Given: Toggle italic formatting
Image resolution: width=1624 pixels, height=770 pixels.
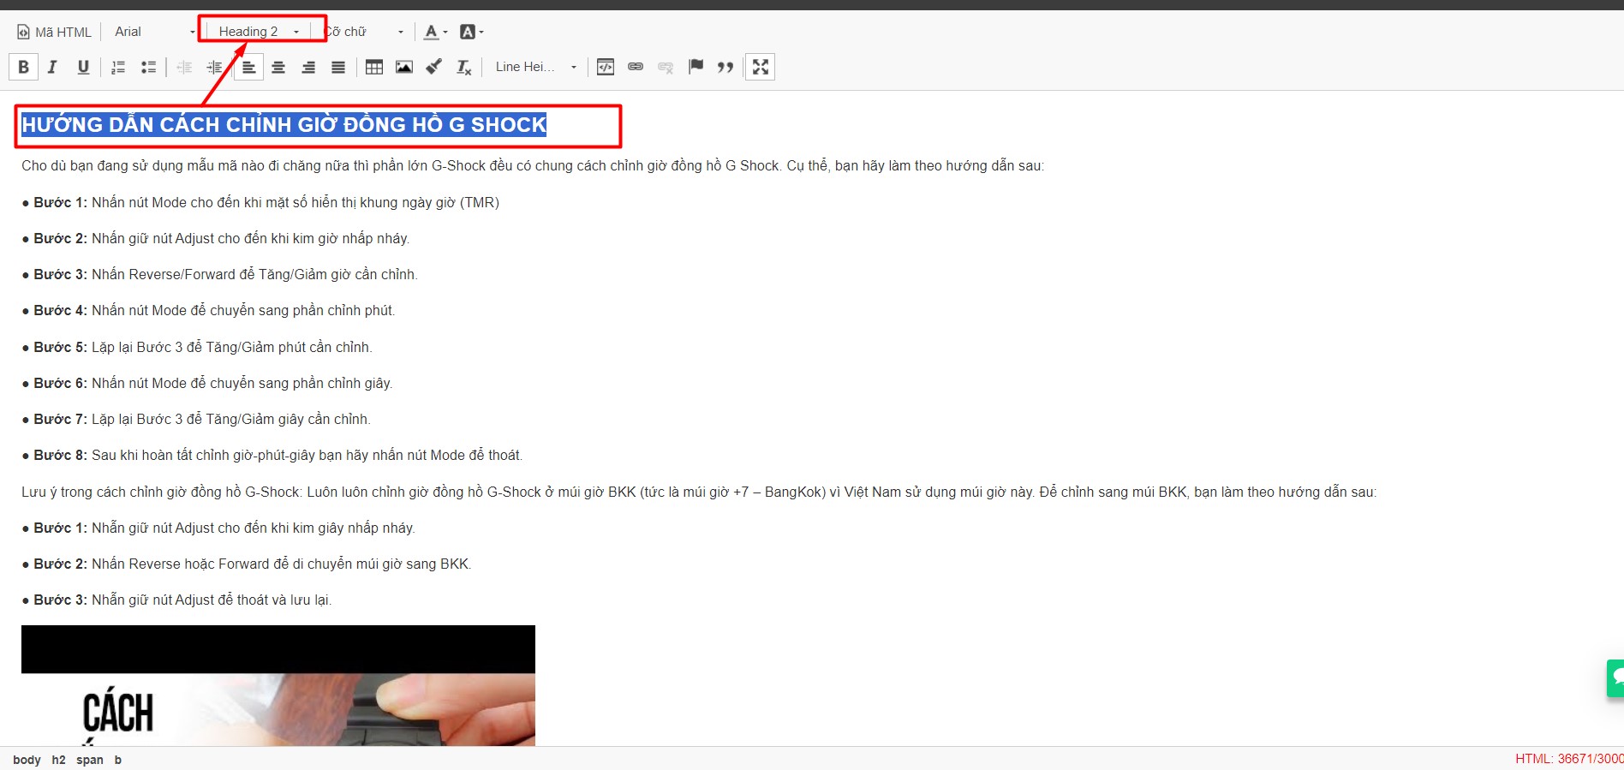Looking at the screenshot, I should click(x=53, y=67).
